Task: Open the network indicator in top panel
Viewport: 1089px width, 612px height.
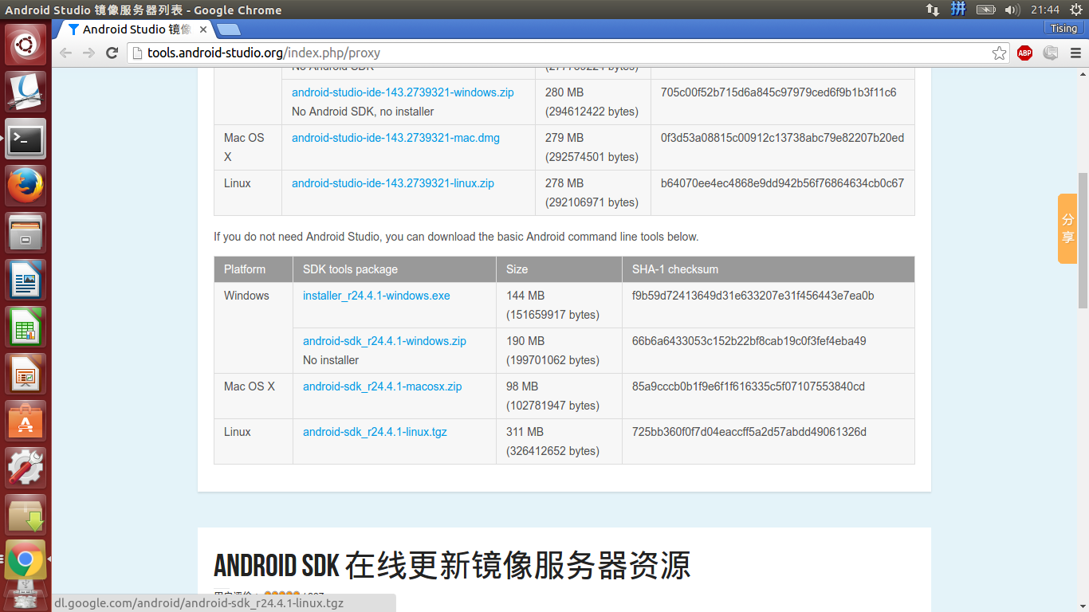Action: pos(932,10)
